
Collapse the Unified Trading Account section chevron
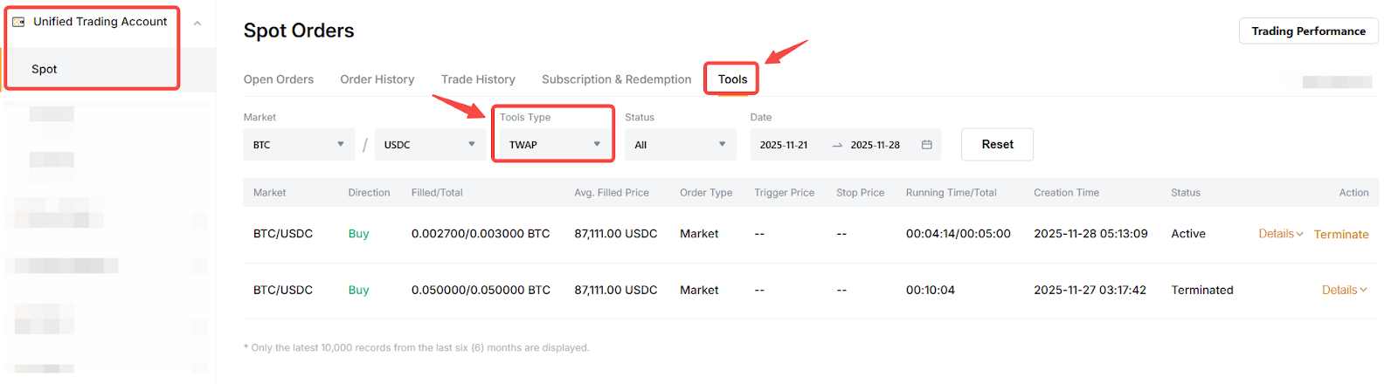(x=197, y=24)
